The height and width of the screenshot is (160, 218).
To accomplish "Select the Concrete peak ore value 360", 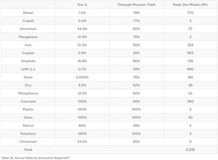I will (190, 101).
